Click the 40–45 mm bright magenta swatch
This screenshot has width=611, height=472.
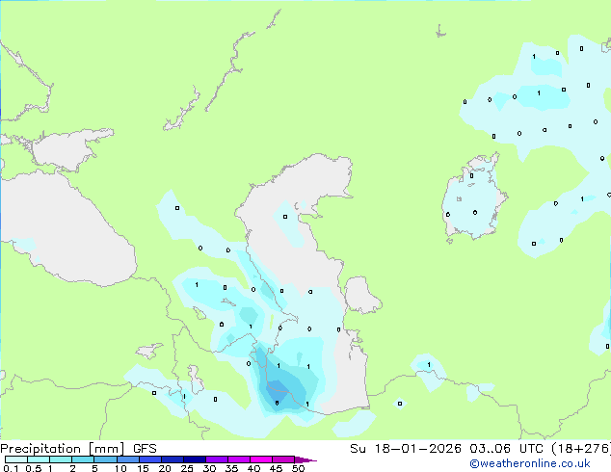tap(261, 459)
